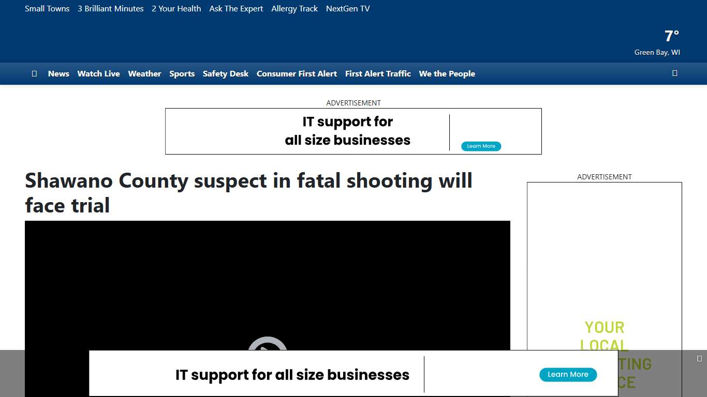Screen dimensions: 707x397
Task: Open 3 Brilliant Minutes link
Action: point(110,9)
